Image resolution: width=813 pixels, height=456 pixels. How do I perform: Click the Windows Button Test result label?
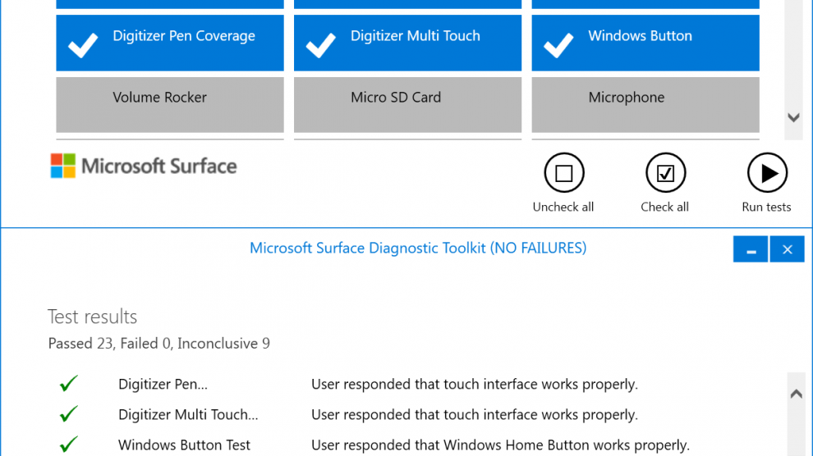tap(184, 445)
